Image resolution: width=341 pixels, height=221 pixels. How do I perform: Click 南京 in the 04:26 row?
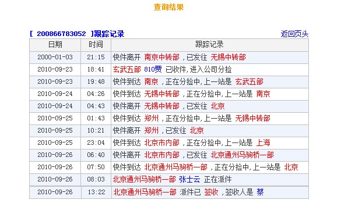(263, 94)
